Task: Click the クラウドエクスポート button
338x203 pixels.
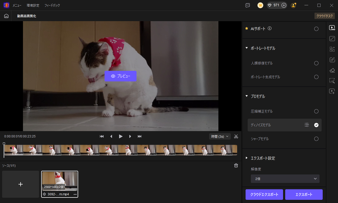Action: click(264, 194)
